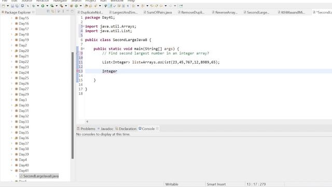
Task: Open the External Tools dropdown arrow
Action: coord(66,6)
